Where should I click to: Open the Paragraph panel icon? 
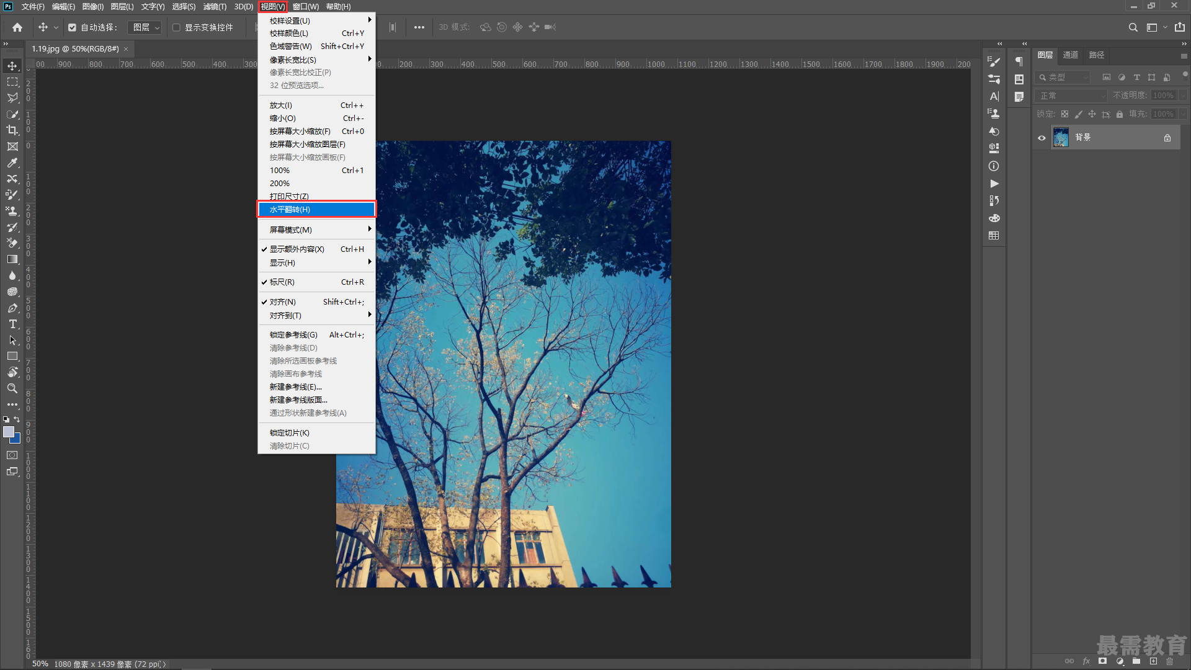pos(1019,61)
